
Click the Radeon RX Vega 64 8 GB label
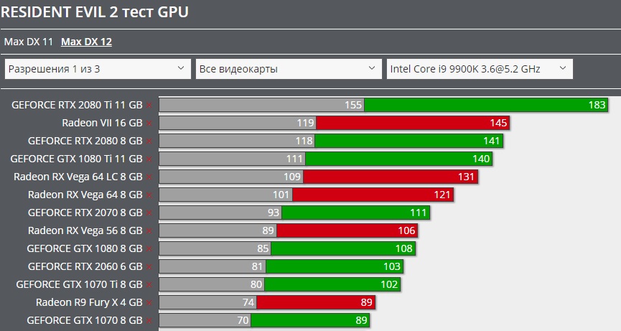(x=85, y=195)
